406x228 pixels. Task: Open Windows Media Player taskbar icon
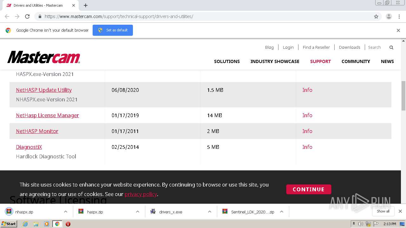pyautogui.click(x=47, y=224)
